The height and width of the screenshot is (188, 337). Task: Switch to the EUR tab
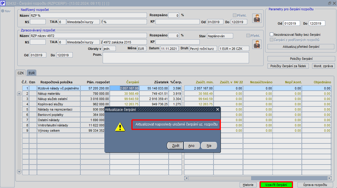pyautogui.click(x=31, y=73)
